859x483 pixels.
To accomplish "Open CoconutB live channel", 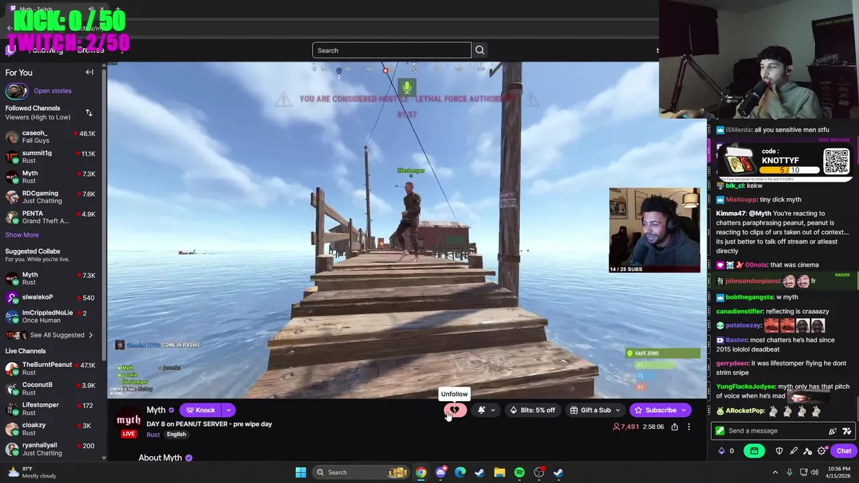I will tap(52, 388).
